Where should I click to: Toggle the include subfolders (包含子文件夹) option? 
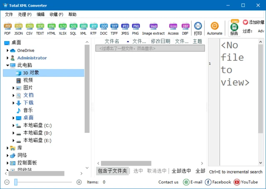point(112,171)
